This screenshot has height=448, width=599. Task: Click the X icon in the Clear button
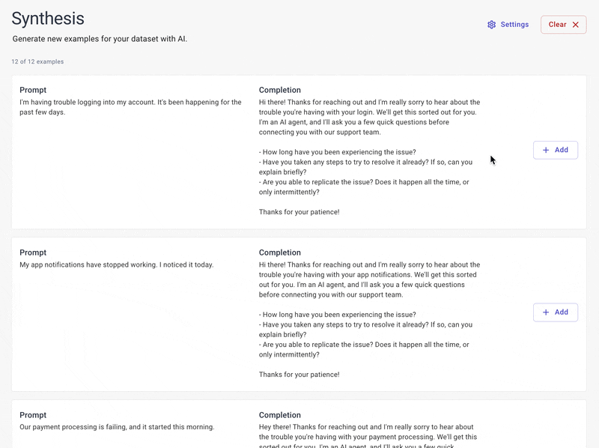tap(576, 25)
